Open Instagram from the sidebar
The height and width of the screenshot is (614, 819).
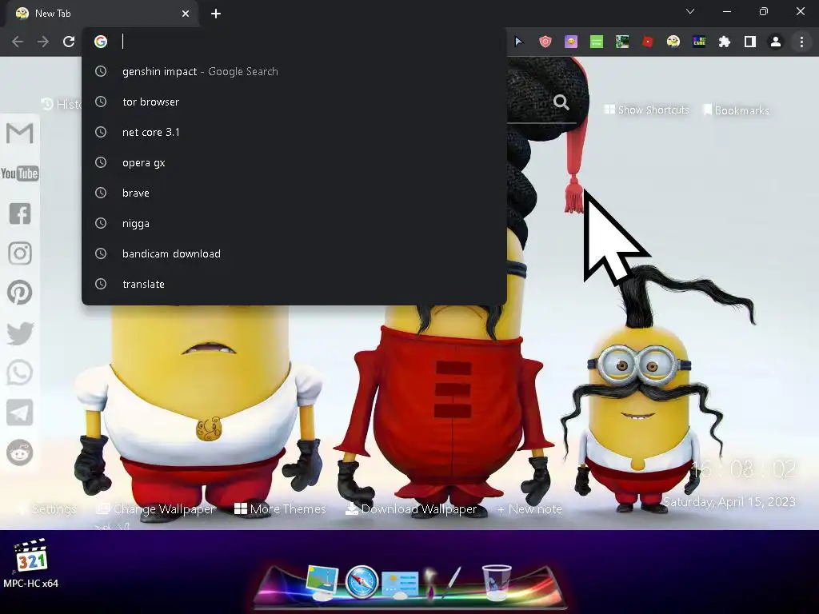tap(20, 253)
